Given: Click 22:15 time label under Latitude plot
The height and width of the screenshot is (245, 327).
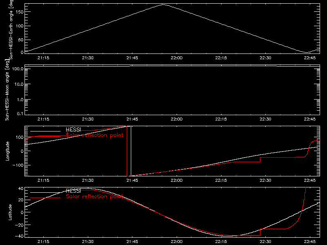Looking at the screenshot, I should (221, 242).
